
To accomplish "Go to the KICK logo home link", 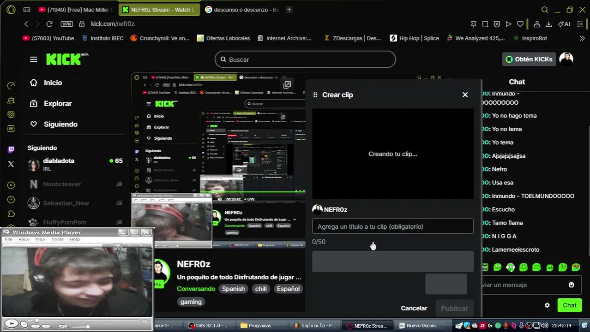I will [67, 59].
